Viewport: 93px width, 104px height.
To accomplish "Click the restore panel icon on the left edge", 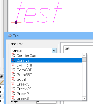I will click(x=2, y=76).
